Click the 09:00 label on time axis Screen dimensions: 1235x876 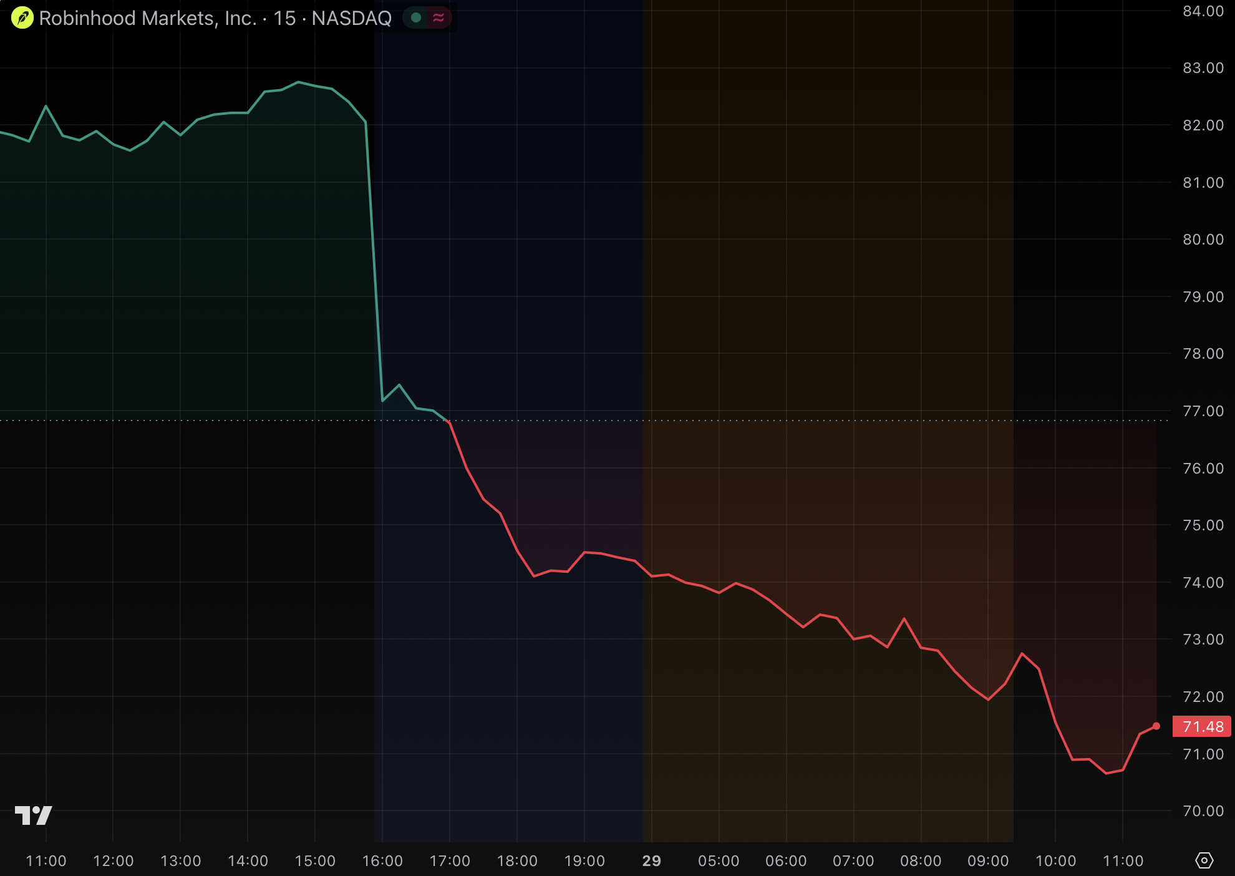pos(988,861)
